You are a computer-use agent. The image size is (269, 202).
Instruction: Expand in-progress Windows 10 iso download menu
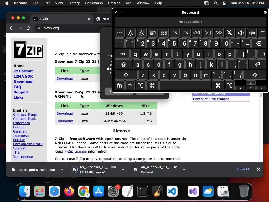123,170
